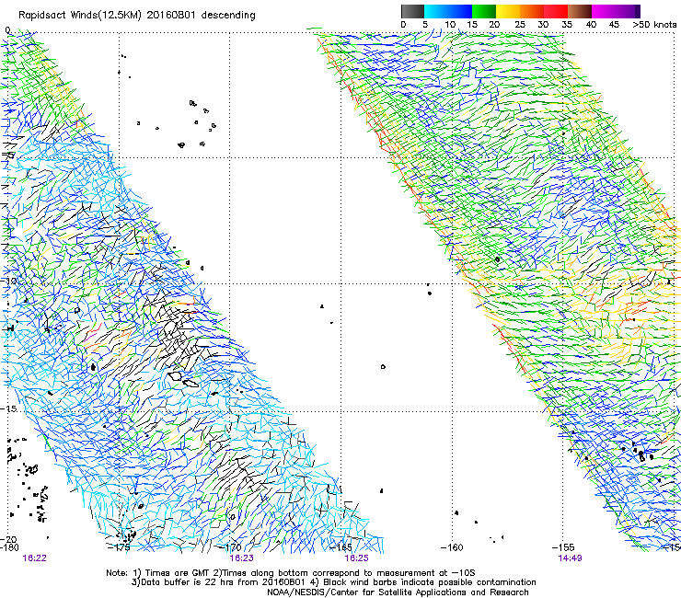
Task: Click the '-155' longitude axis label
Action: [563, 547]
